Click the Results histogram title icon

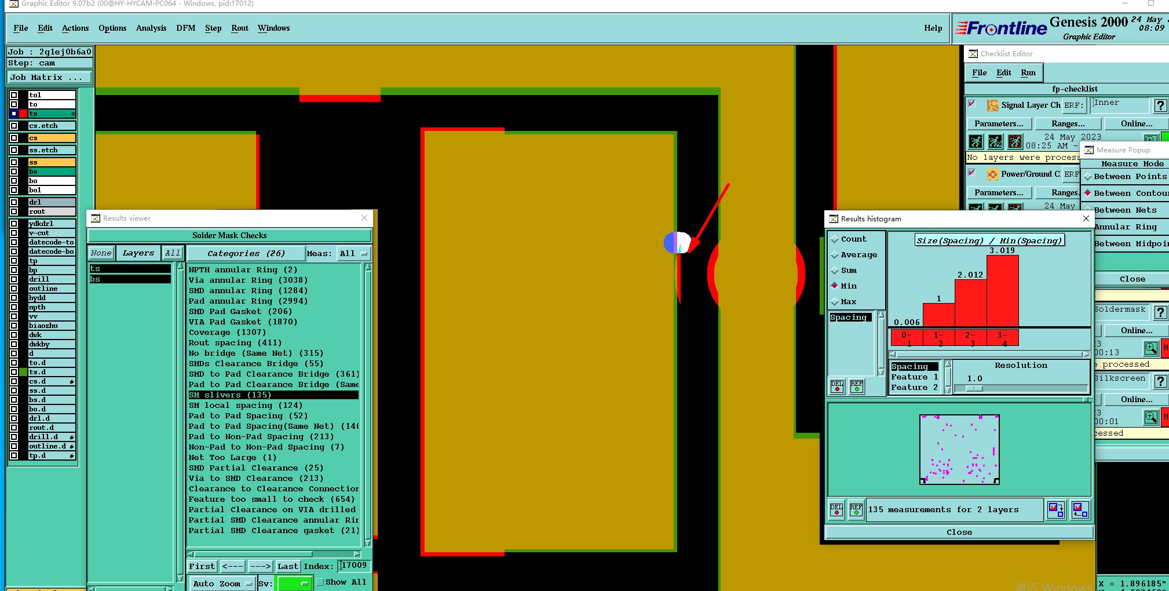834,218
